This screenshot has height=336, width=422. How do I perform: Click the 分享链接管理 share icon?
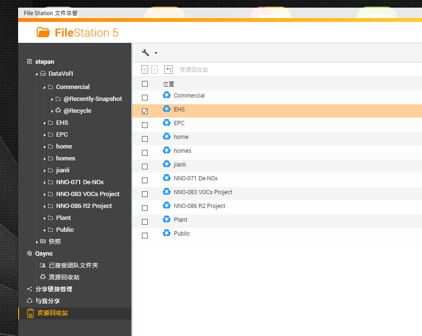(30, 289)
